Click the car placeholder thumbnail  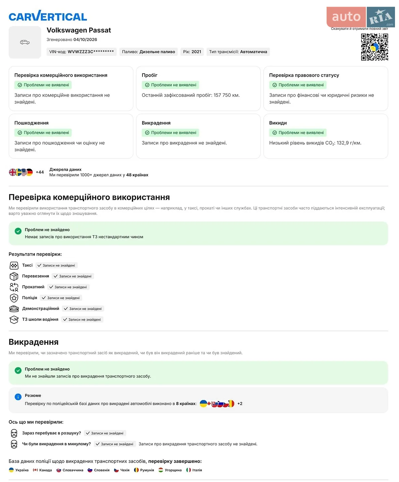click(25, 43)
